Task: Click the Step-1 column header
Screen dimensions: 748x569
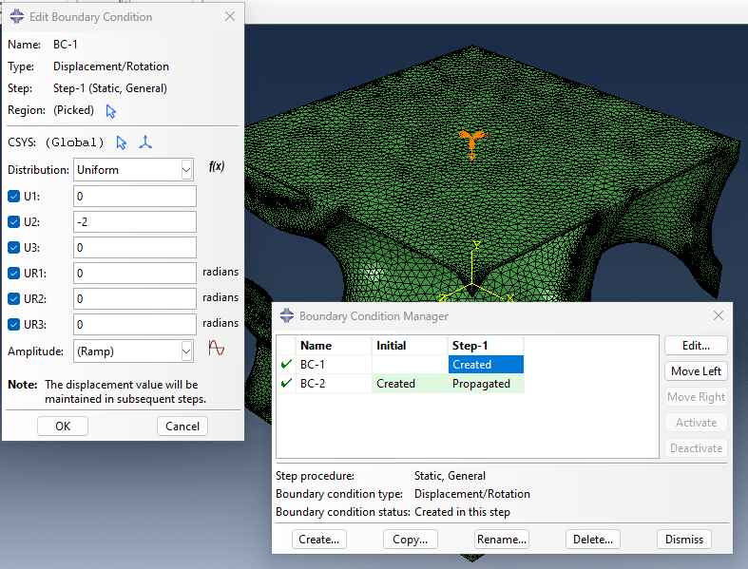Action: [486, 346]
